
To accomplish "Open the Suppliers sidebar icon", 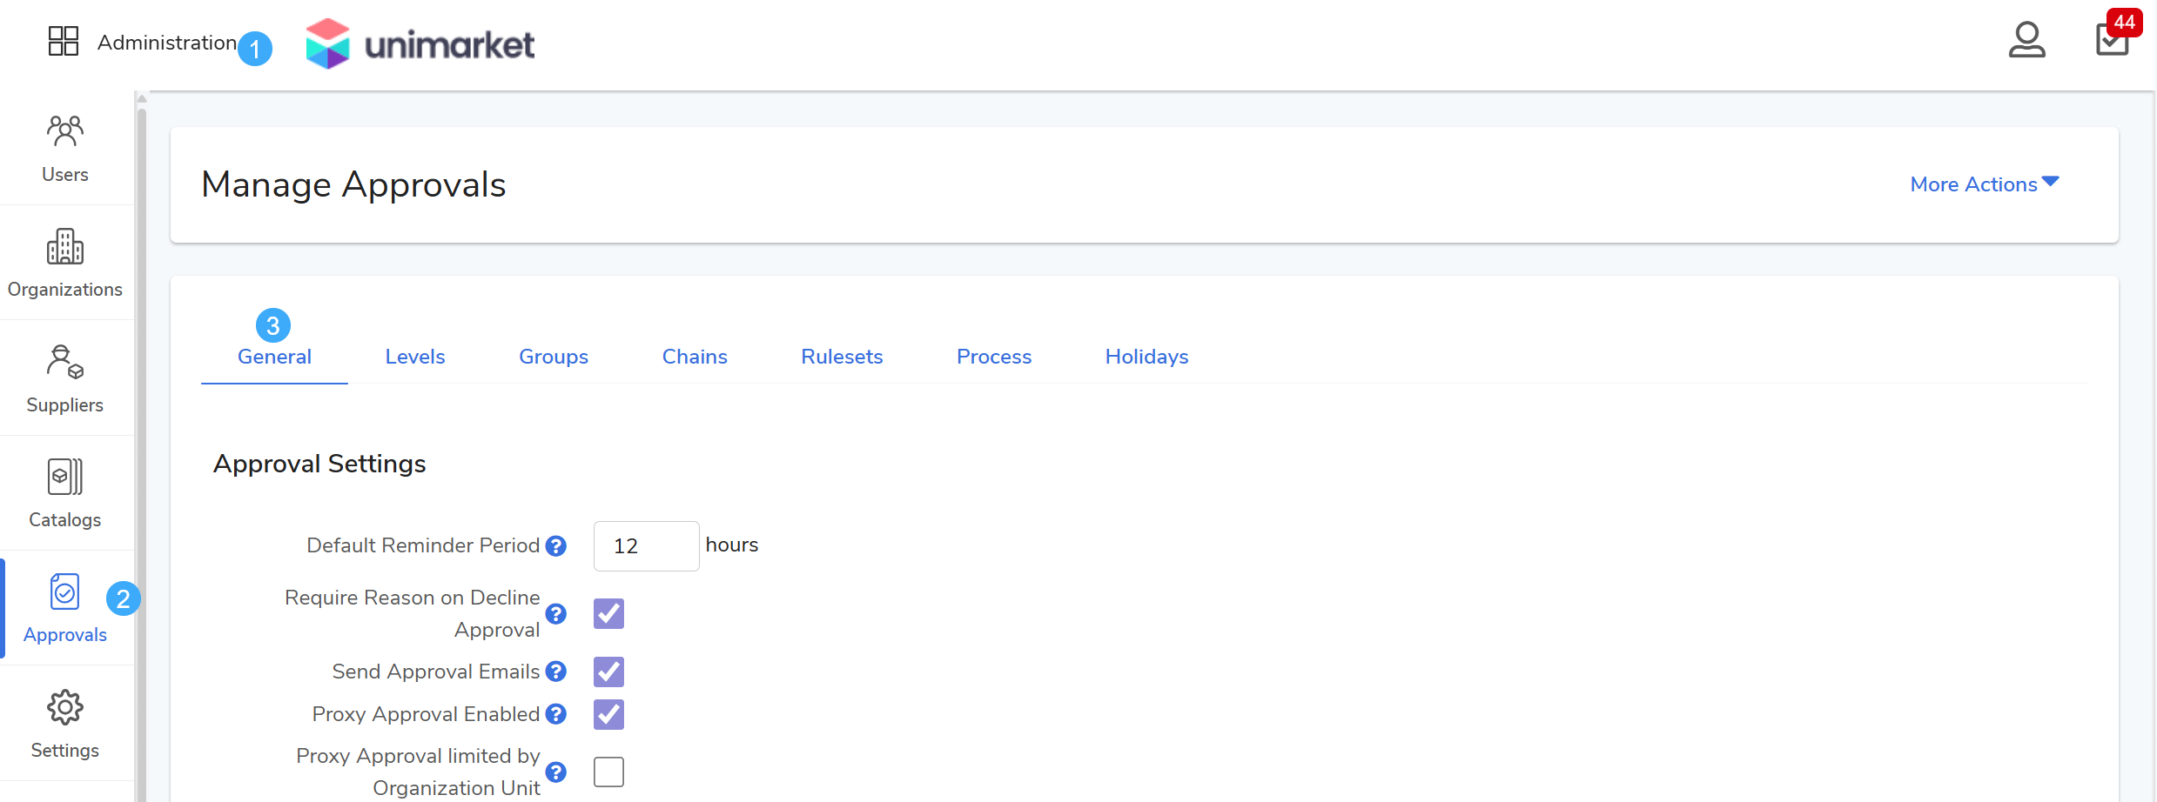I will (x=65, y=363).
